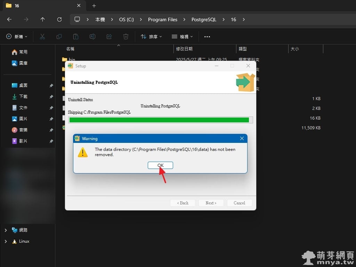Click the green uninstall progress bar
This screenshot has height=267, width=356.
point(159,120)
